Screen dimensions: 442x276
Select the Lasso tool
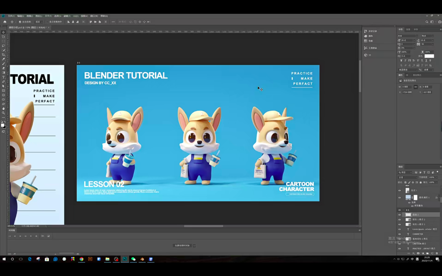coord(3,46)
